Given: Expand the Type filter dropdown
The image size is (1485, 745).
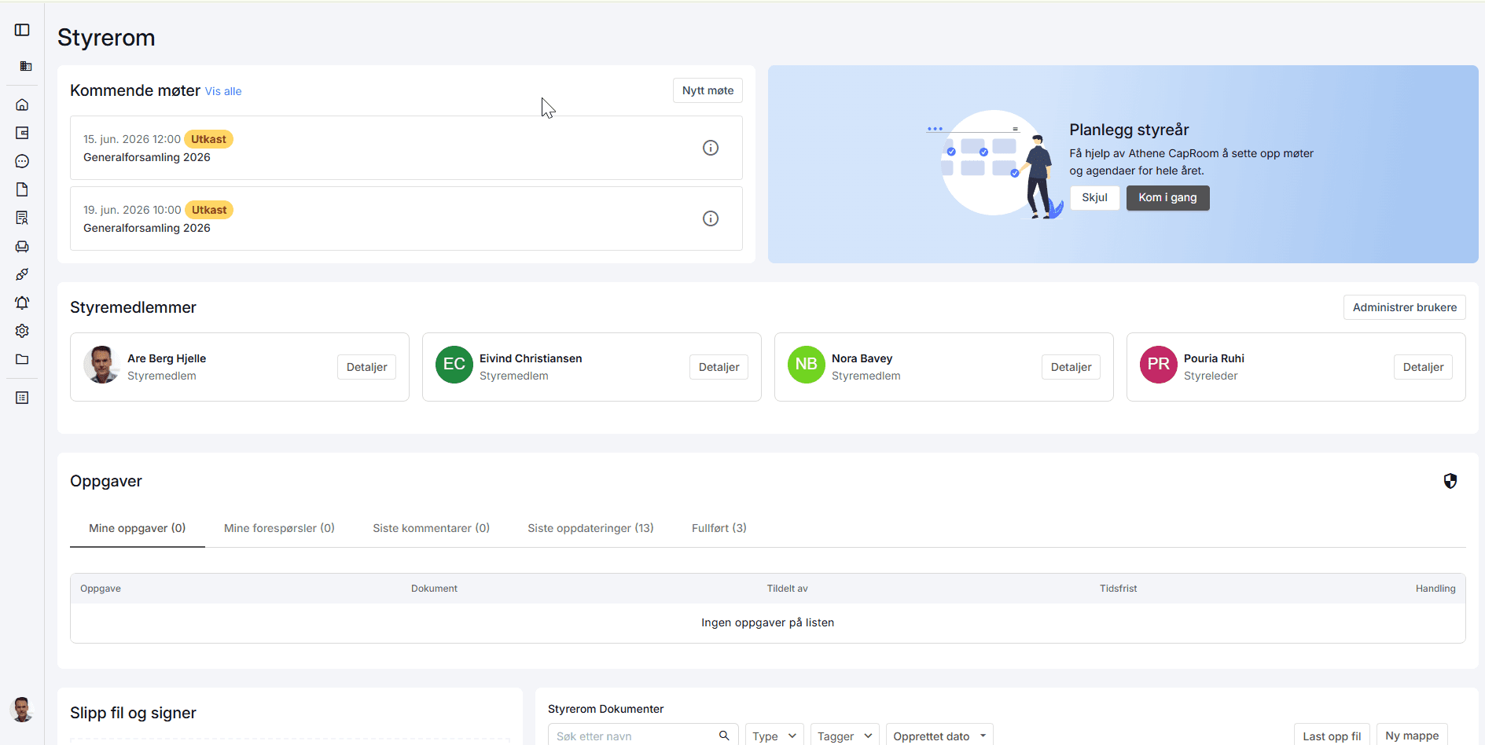Looking at the screenshot, I should click(x=774, y=736).
